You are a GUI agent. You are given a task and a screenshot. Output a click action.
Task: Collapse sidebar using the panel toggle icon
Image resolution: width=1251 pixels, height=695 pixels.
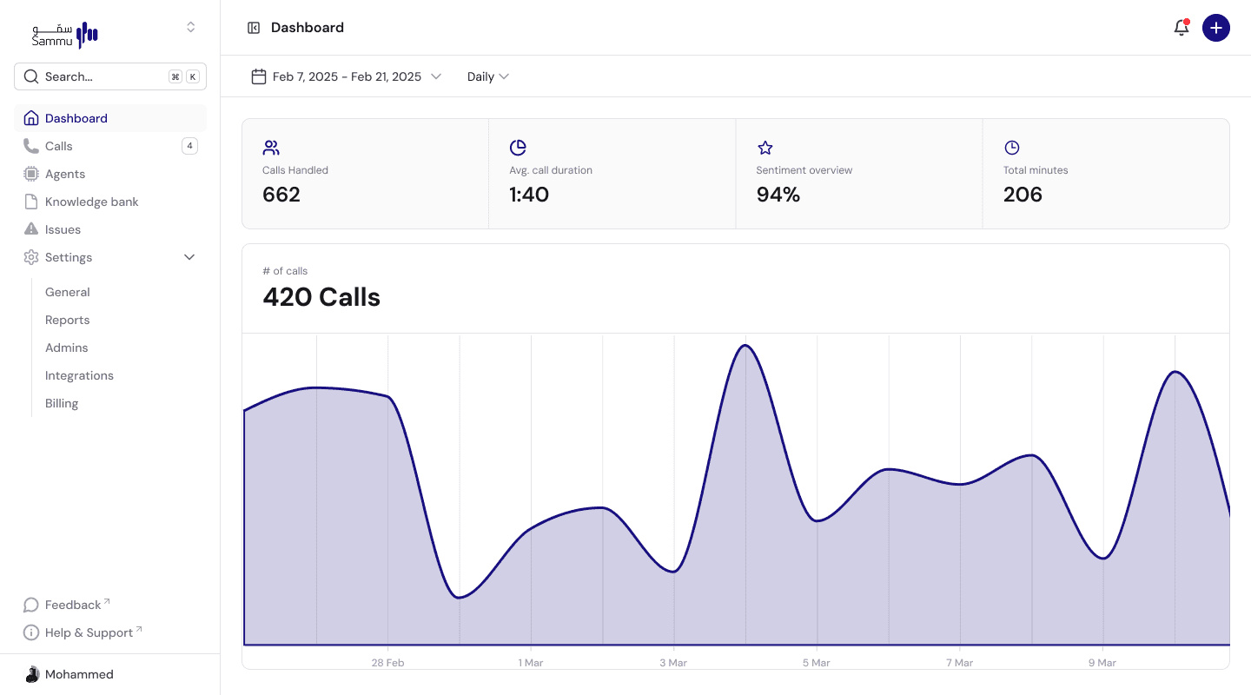[x=254, y=28]
